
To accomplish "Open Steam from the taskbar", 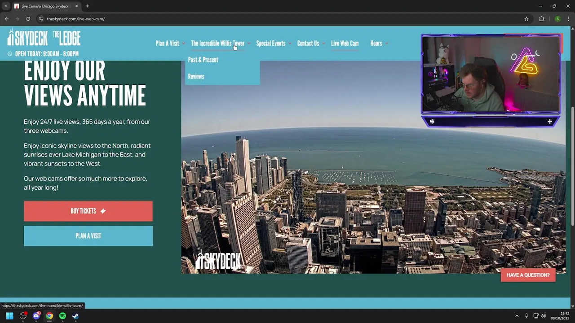I will coord(75,316).
